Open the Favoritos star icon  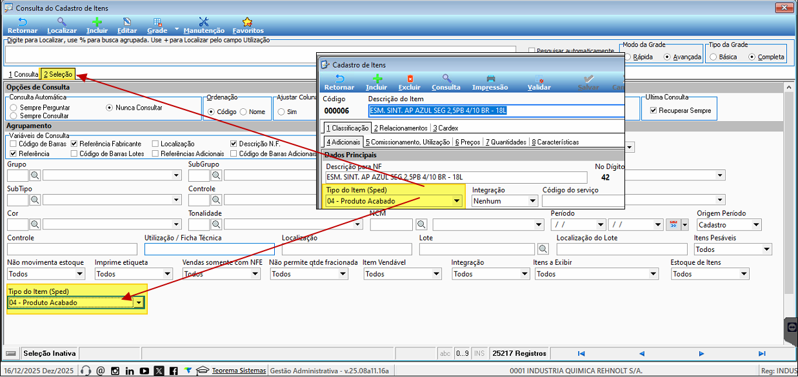click(248, 23)
